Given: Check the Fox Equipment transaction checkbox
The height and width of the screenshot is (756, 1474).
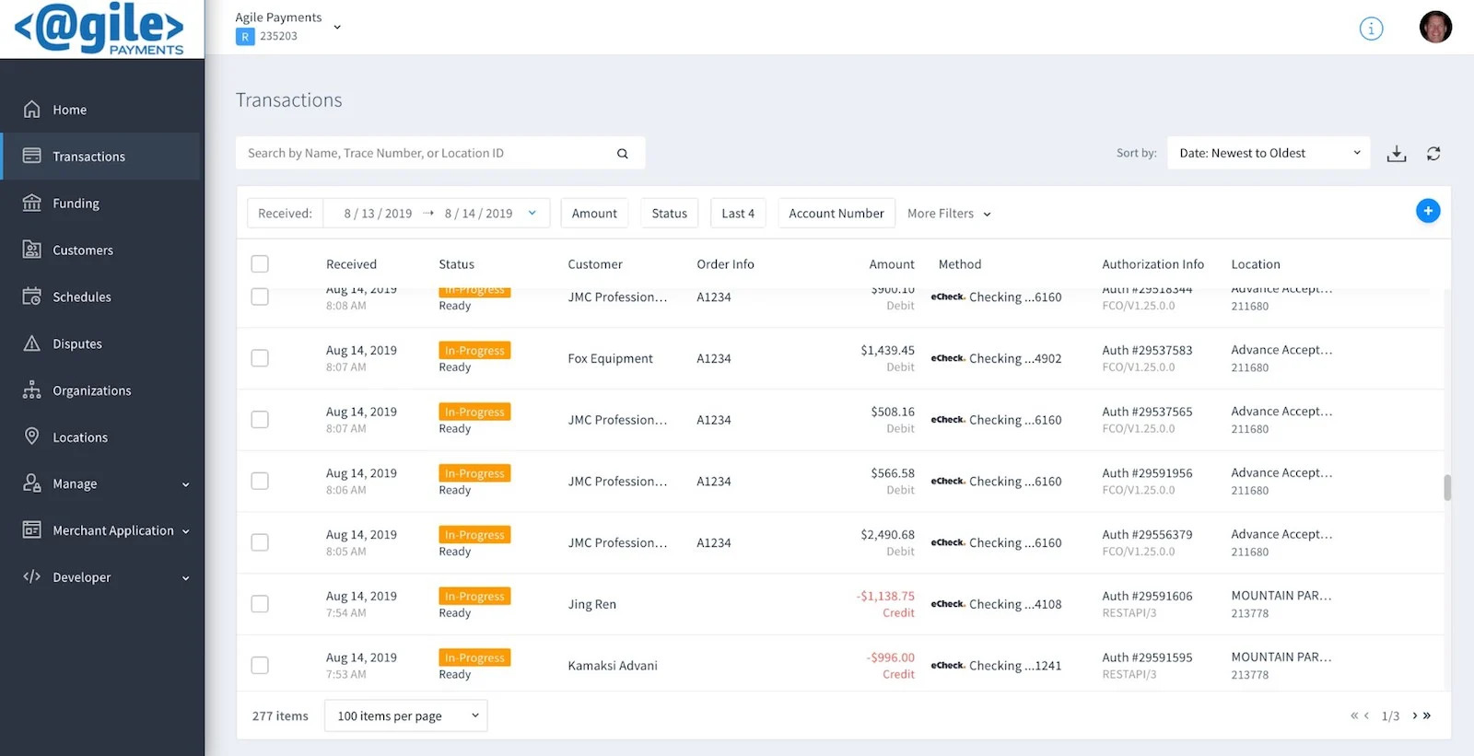Looking at the screenshot, I should [260, 358].
